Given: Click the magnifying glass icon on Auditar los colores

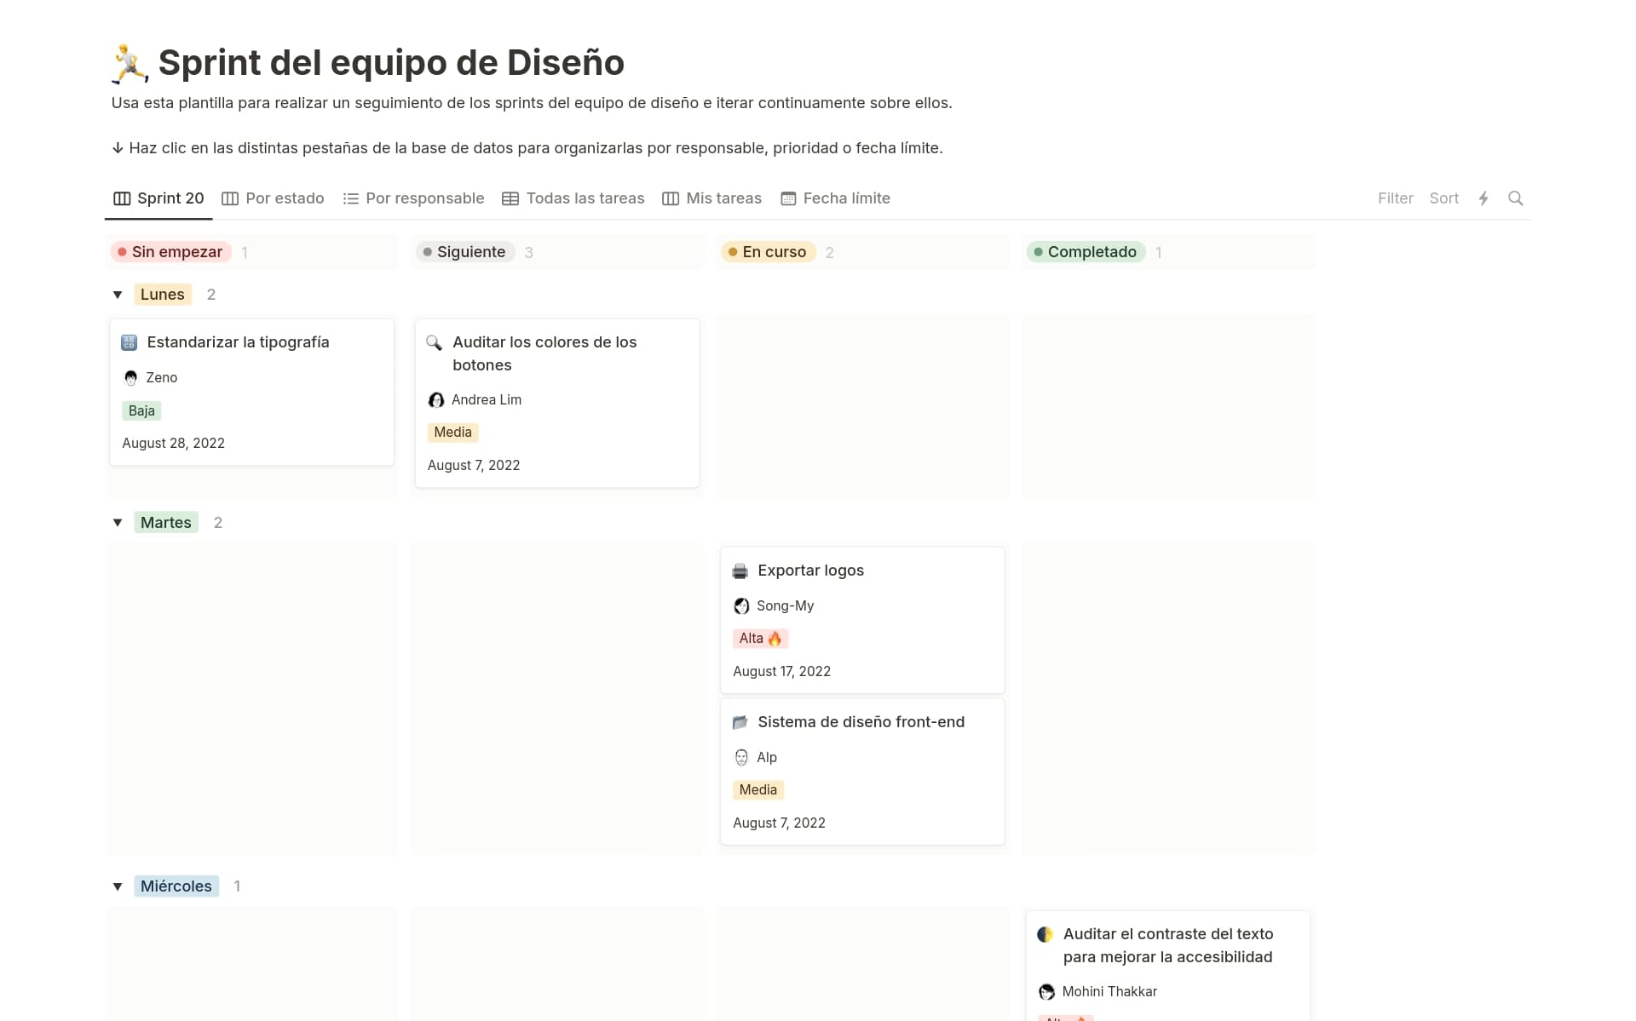Looking at the screenshot, I should coord(435,343).
